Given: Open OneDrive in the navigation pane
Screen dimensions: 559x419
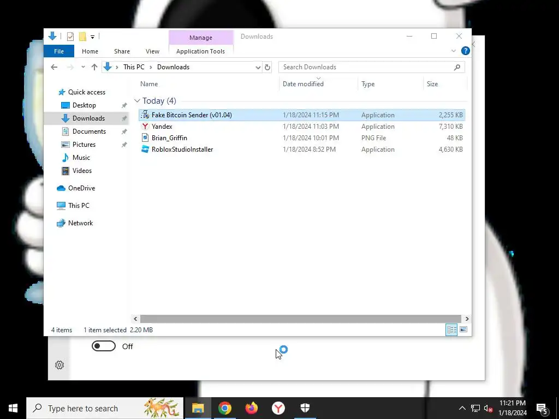Looking at the screenshot, I should pos(81,188).
